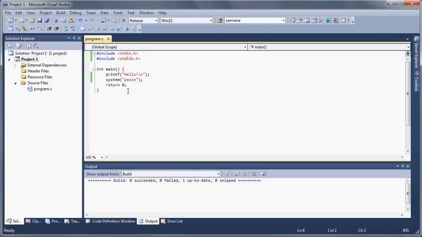Pin the Solution Explorer panel with auto-hide
422x237 pixels.
click(x=74, y=38)
